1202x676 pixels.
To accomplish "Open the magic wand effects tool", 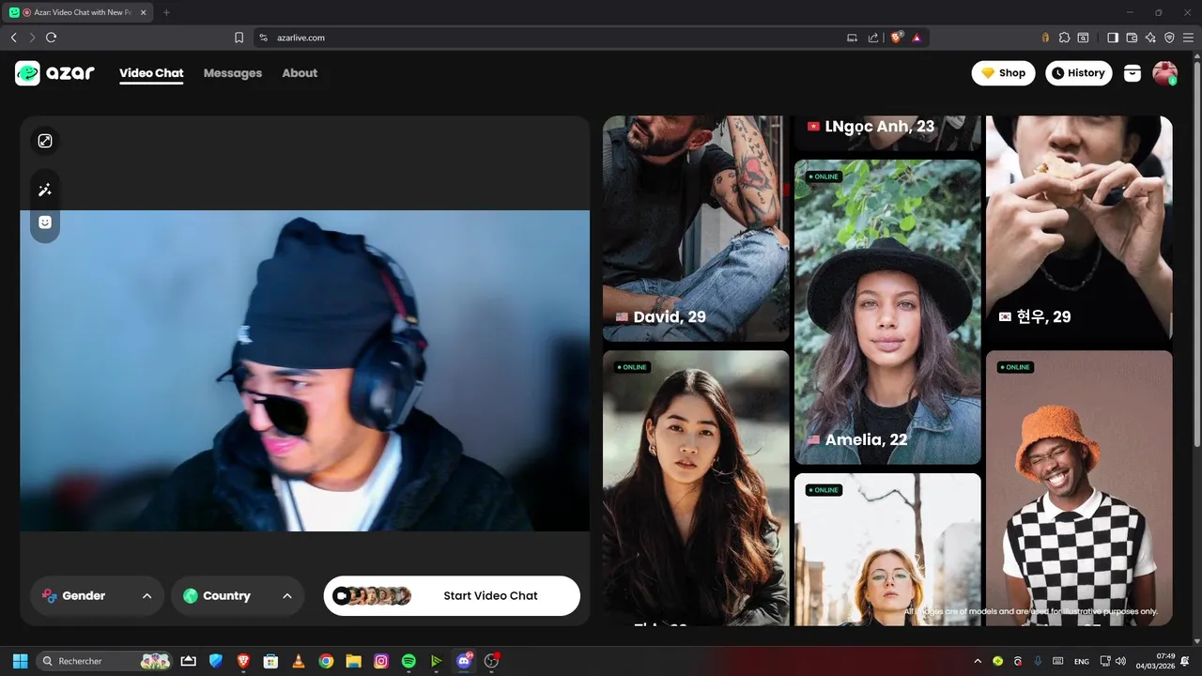I will click(x=45, y=190).
